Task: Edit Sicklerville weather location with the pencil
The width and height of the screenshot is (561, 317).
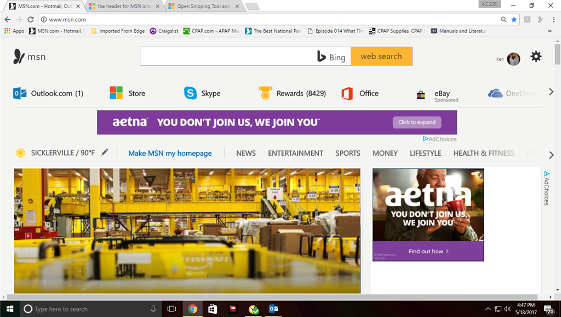Action: [105, 153]
